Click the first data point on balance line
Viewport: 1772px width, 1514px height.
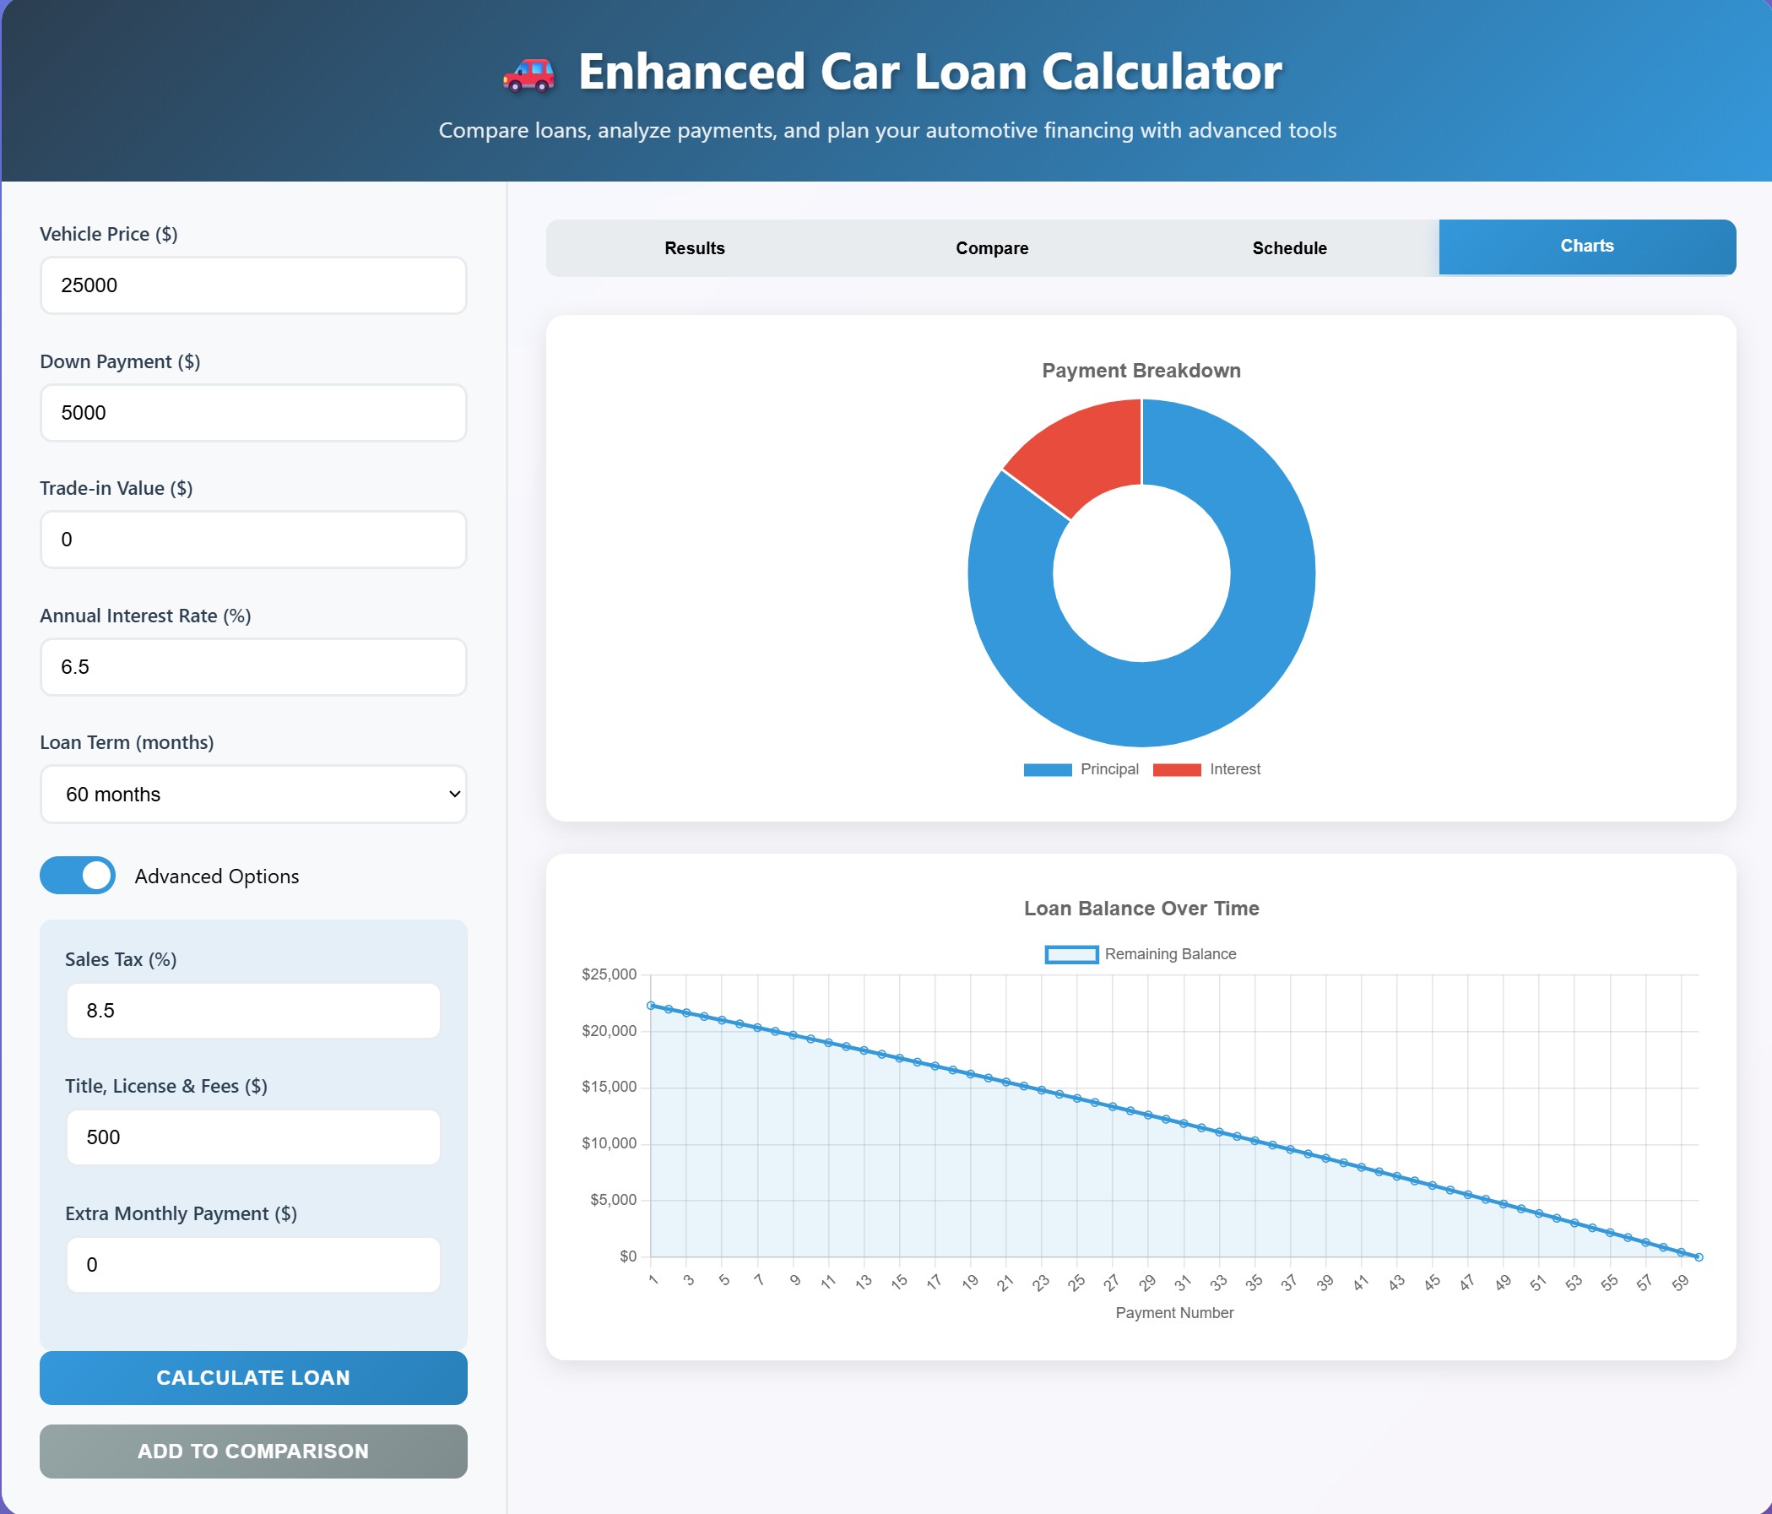pyautogui.click(x=653, y=1005)
